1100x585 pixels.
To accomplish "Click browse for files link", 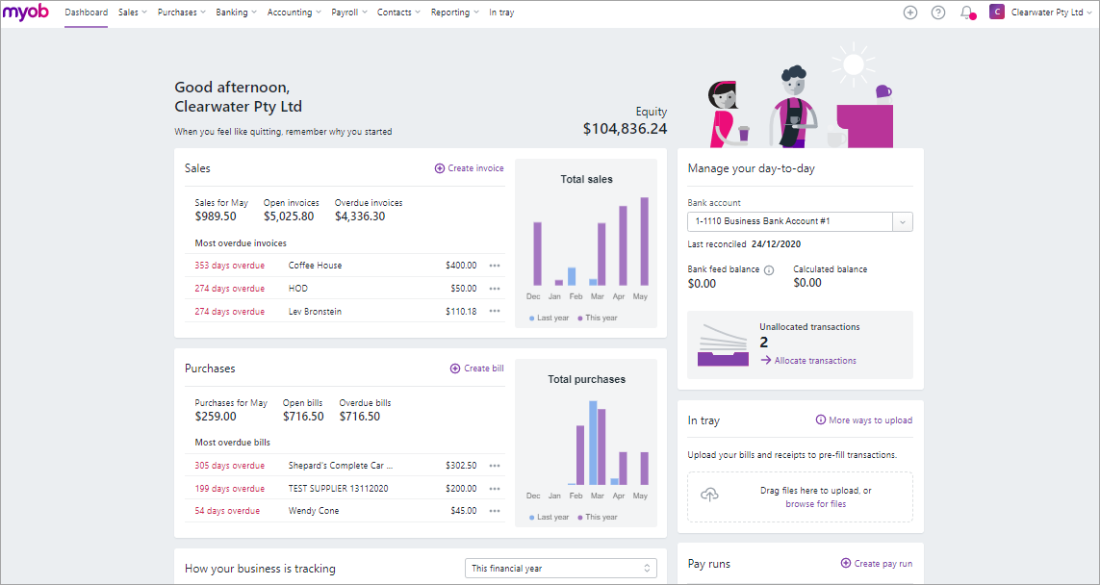I will click(x=816, y=503).
